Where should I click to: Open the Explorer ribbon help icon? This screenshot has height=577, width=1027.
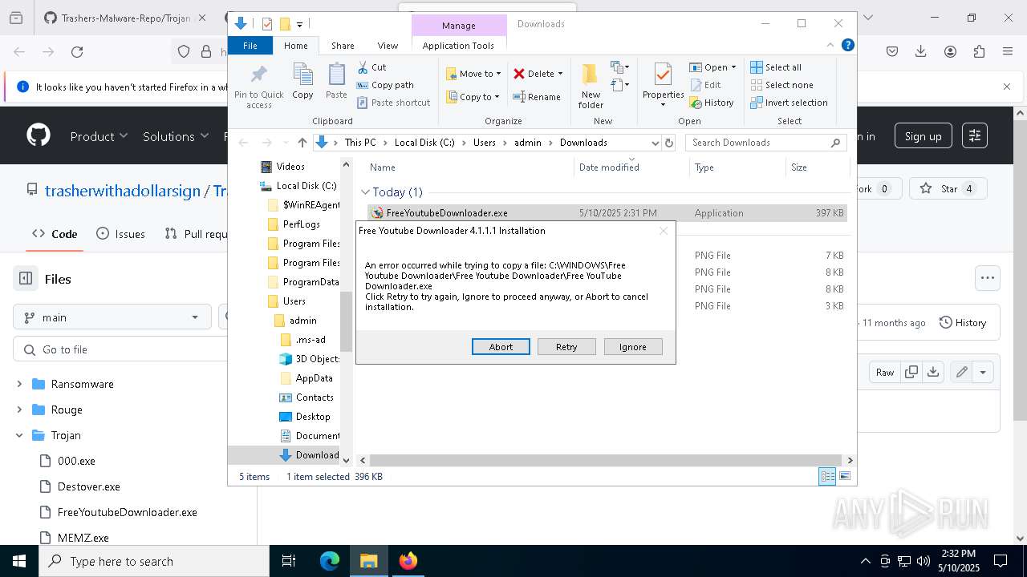(847, 46)
